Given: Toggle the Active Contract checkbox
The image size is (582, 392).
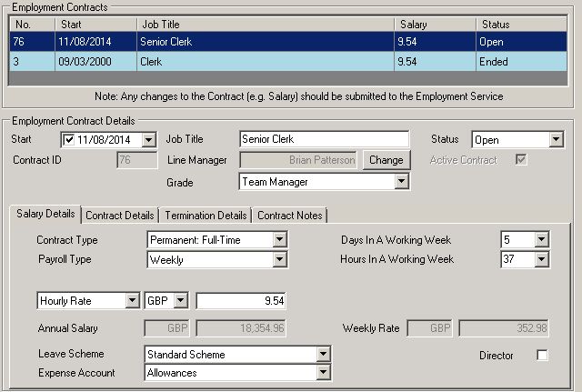Looking at the screenshot, I should tap(521, 160).
